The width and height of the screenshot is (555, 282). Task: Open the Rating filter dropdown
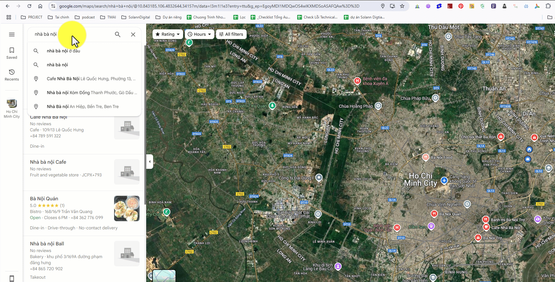(x=168, y=34)
